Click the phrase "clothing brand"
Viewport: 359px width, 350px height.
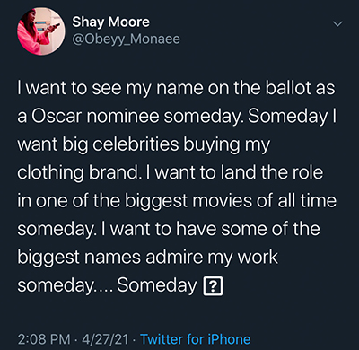point(78,173)
